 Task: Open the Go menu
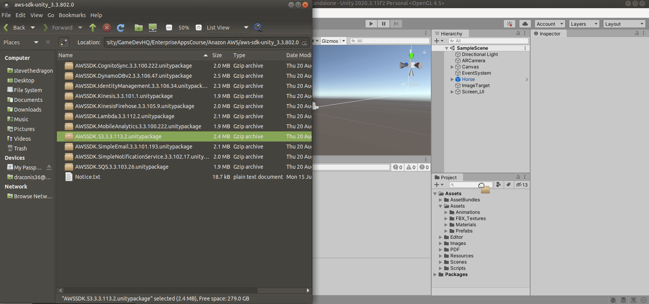point(51,15)
